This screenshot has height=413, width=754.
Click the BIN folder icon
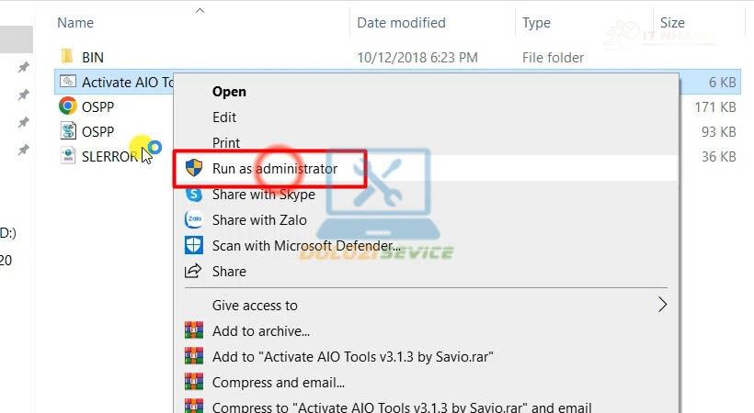tap(67, 57)
